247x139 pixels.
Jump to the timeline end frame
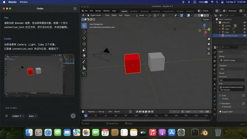(152, 112)
